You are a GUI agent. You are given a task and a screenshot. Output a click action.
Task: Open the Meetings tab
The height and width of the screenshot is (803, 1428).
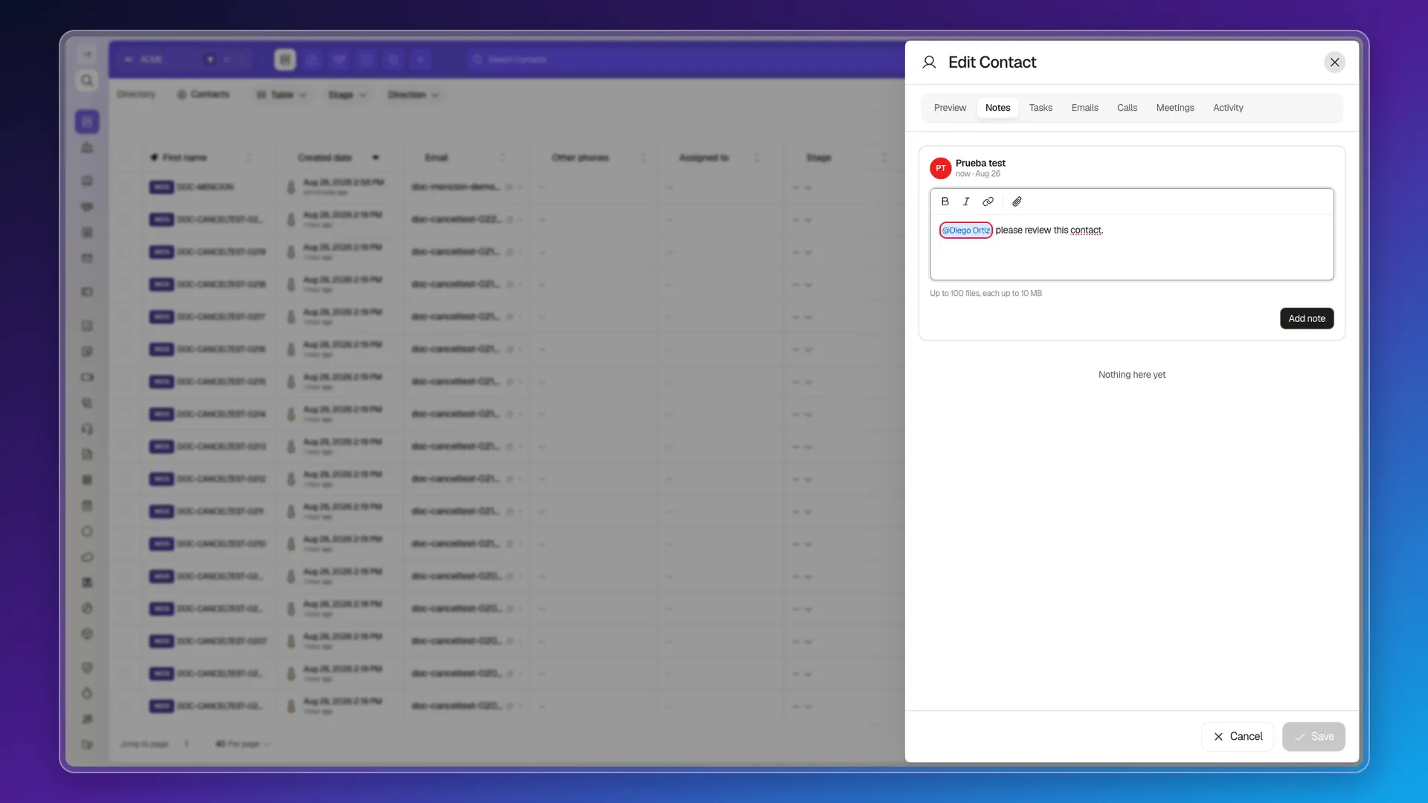click(1174, 108)
